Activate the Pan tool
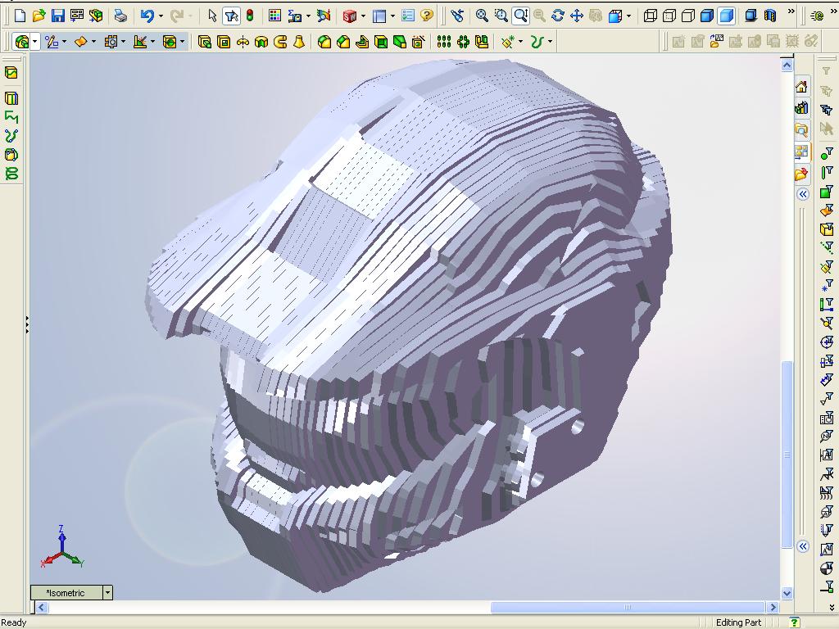This screenshot has height=629, width=839. pyautogui.click(x=577, y=16)
